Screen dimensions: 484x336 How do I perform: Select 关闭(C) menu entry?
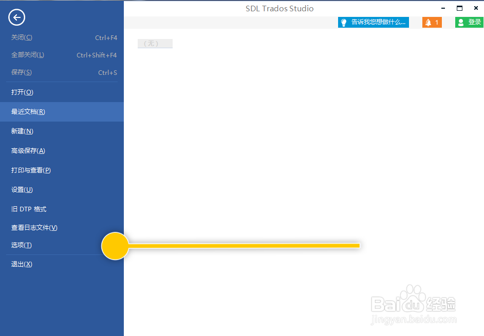point(62,37)
